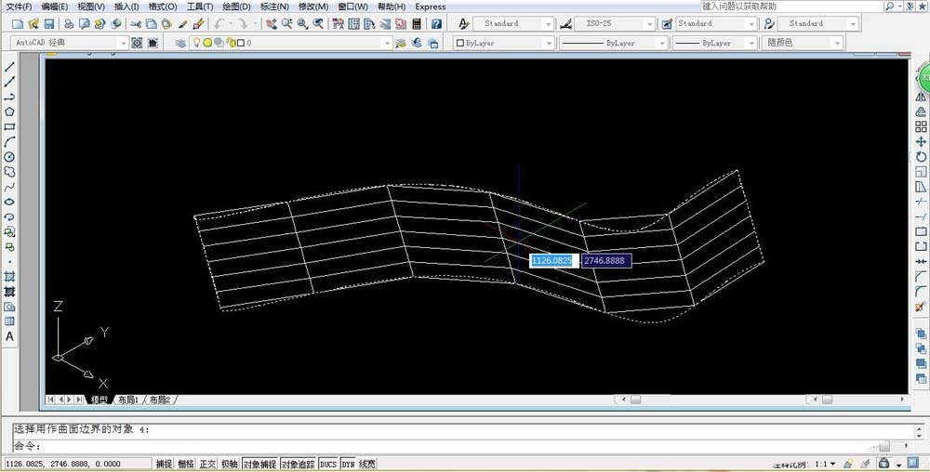Select the Rectangle draw tool

(x=9, y=126)
